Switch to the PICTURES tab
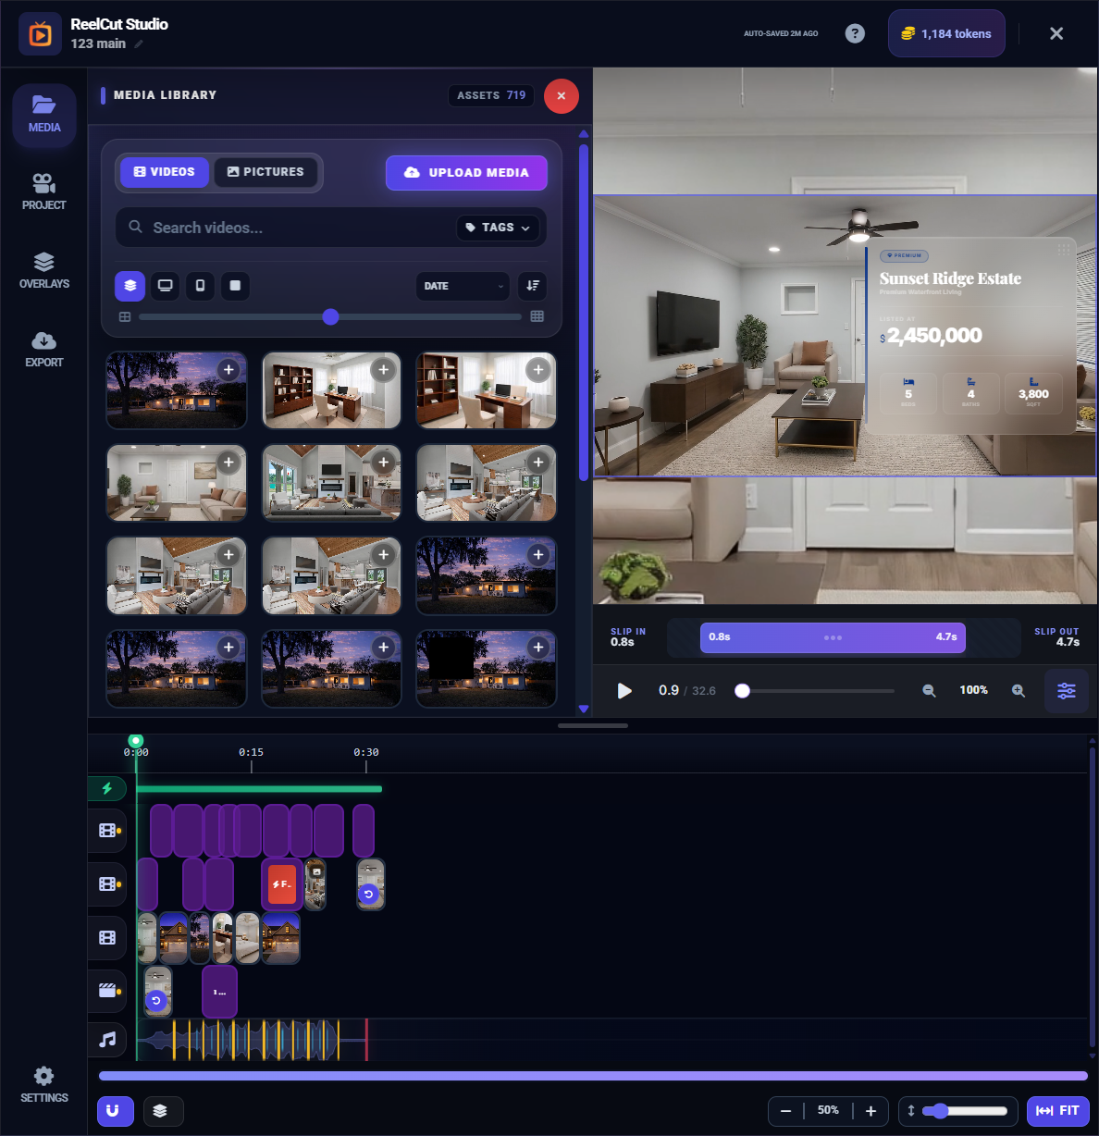This screenshot has width=1099, height=1136. pos(266,171)
